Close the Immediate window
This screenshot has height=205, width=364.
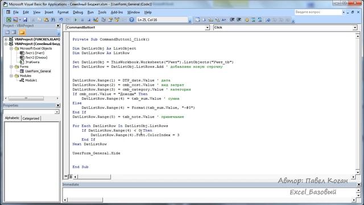point(359,184)
